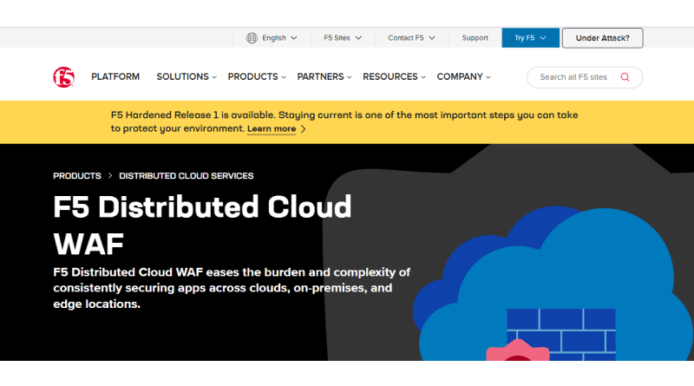Click the red search magnifier icon
Screen dimensions: 694x386
point(625,77)
